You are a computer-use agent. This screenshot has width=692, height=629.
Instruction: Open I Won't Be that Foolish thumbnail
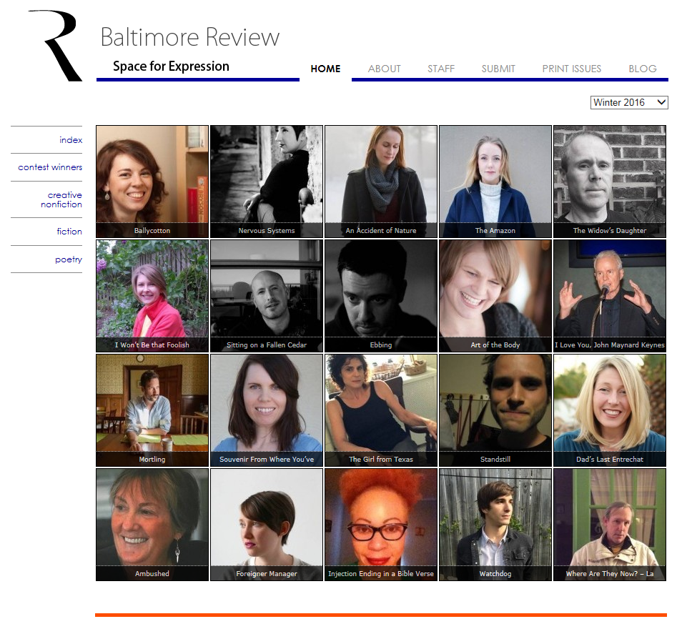152,296
